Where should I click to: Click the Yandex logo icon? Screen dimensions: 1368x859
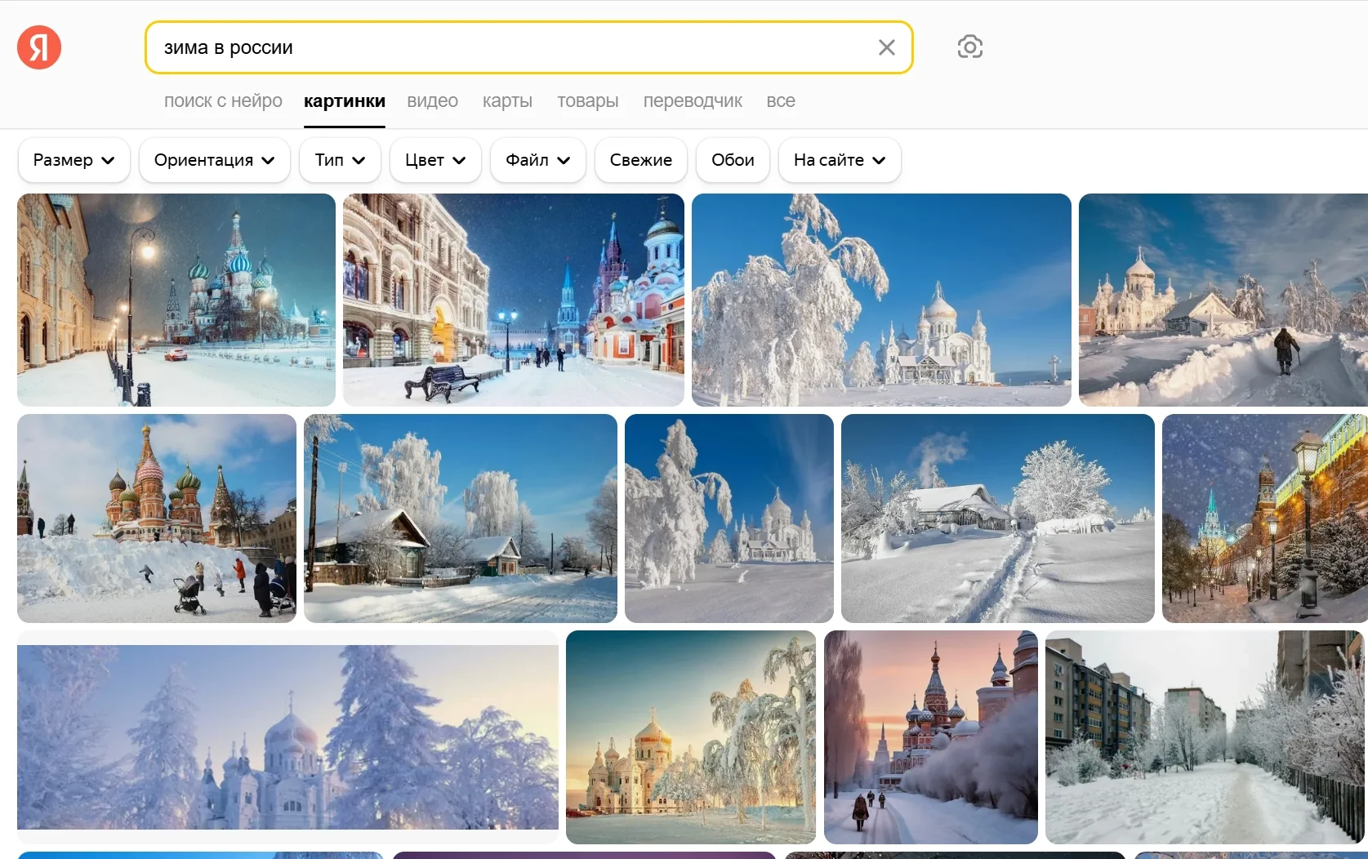(x=39, y=47)
